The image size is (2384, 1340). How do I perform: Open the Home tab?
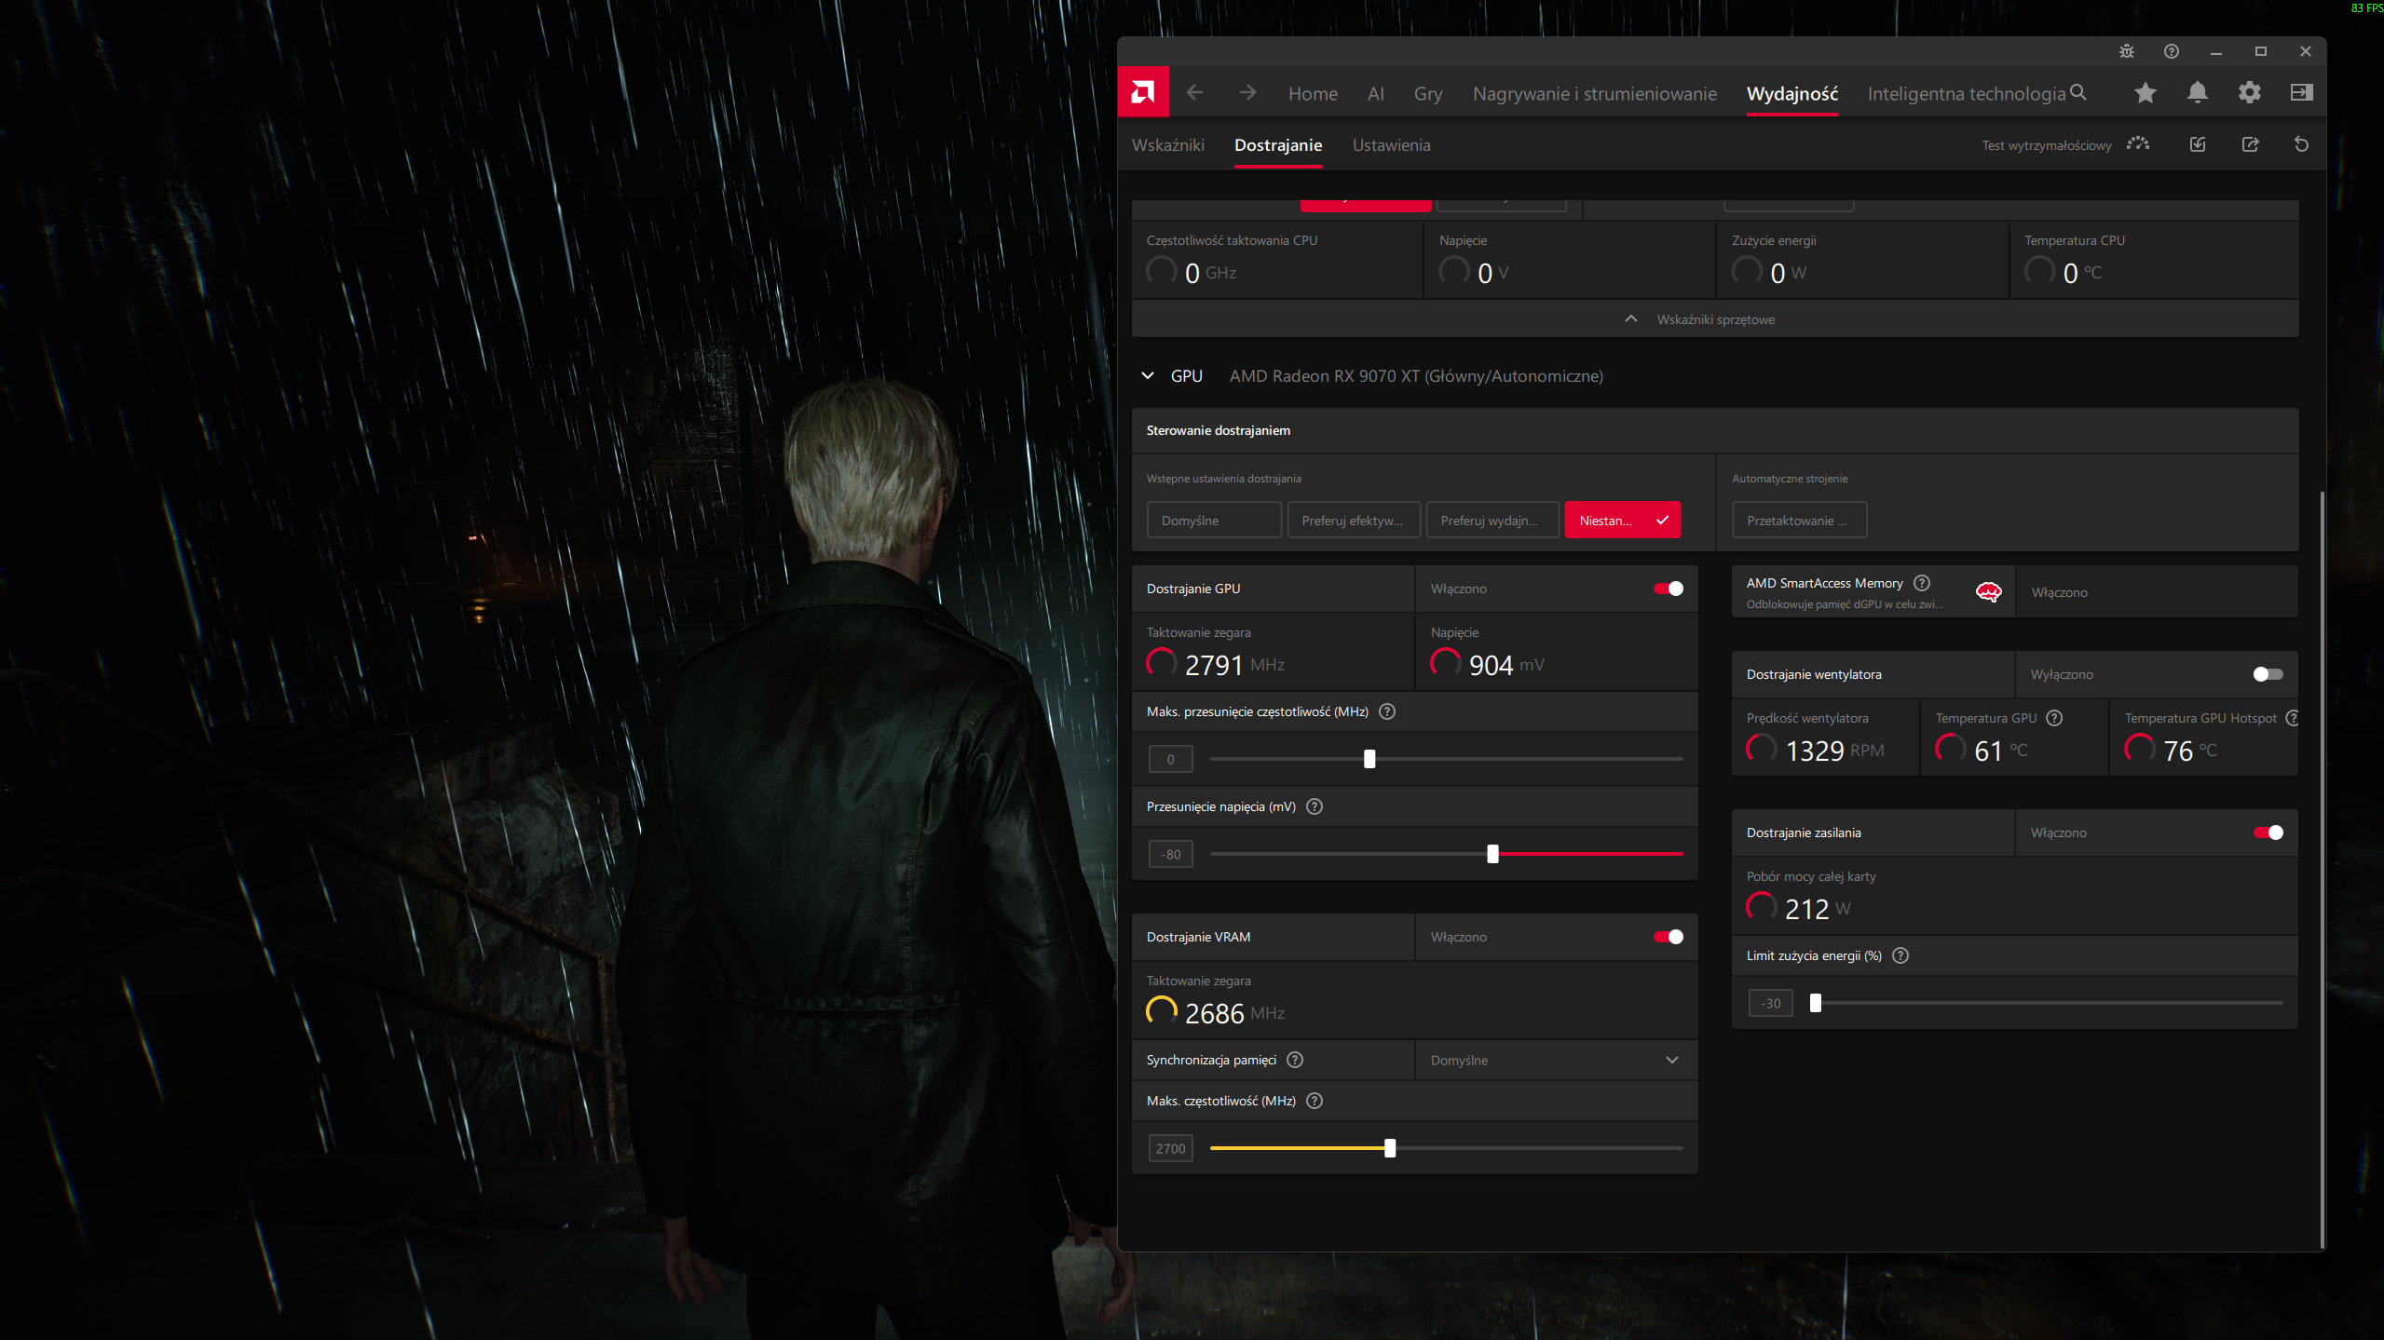click(x=1313, y=93)
